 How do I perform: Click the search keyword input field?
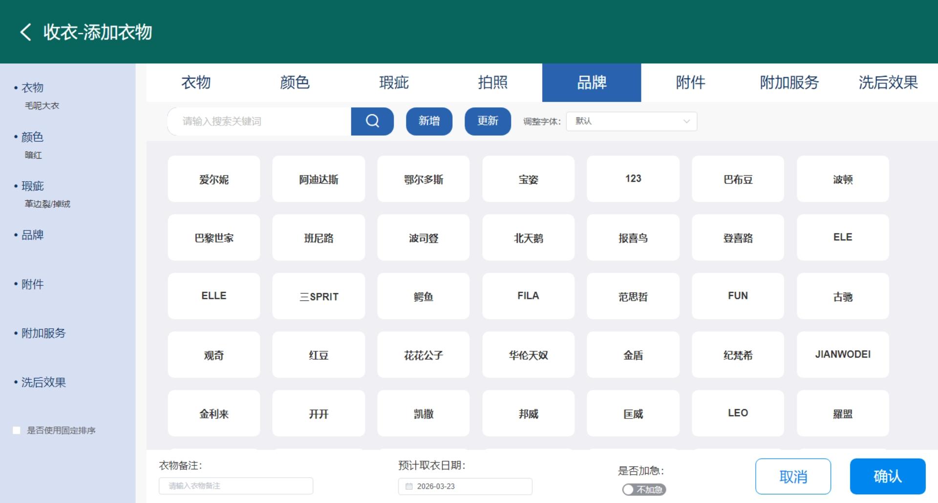pos(259,121)
